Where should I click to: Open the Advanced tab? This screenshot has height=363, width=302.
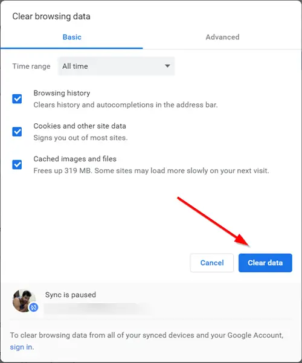pos(222,37)
